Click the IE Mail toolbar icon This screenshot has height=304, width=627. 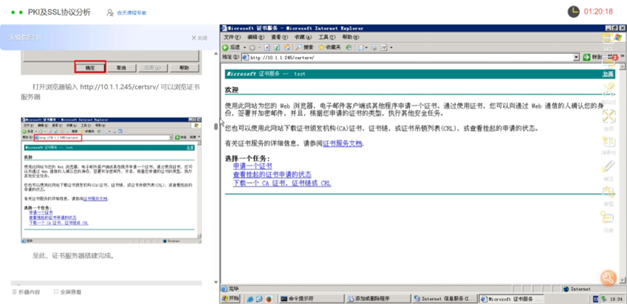(x=361, y=47)
